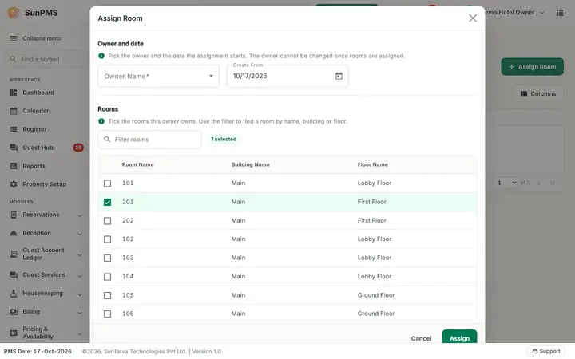This screenshot has width=575, height=359.
Task: Tick the checkbox for room 104
Action: pos(108,277)
